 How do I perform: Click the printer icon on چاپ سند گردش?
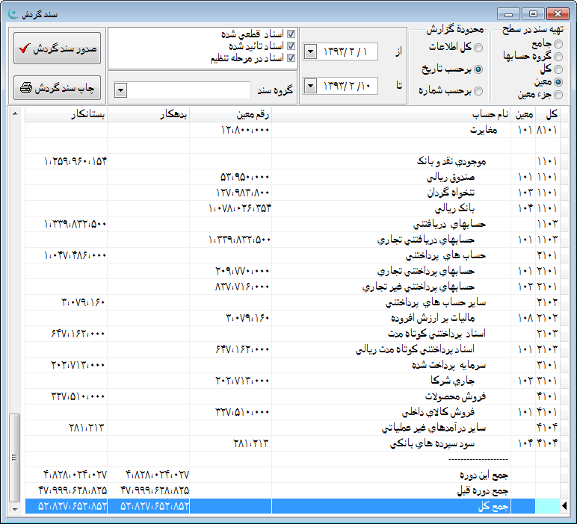pos(25,88)
